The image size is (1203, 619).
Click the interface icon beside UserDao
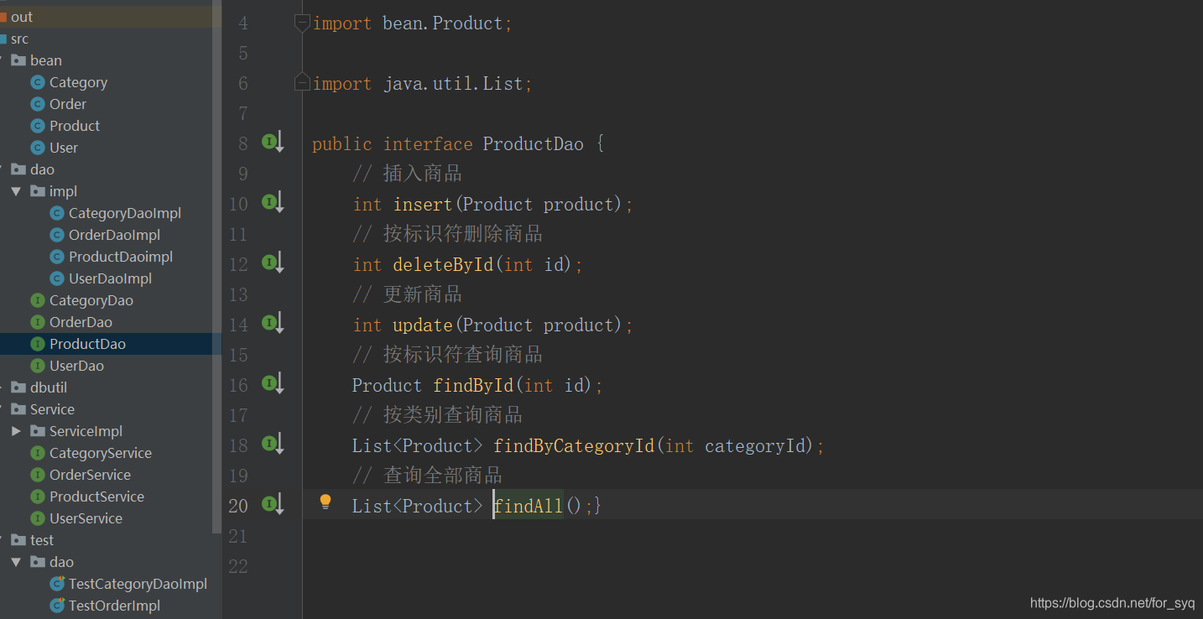click(37, 366)
